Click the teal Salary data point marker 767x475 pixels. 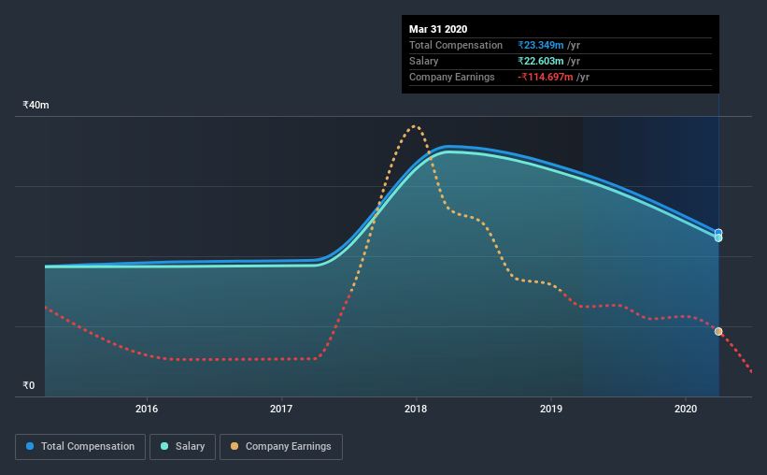pyautogui.click(x=718, y=238)
